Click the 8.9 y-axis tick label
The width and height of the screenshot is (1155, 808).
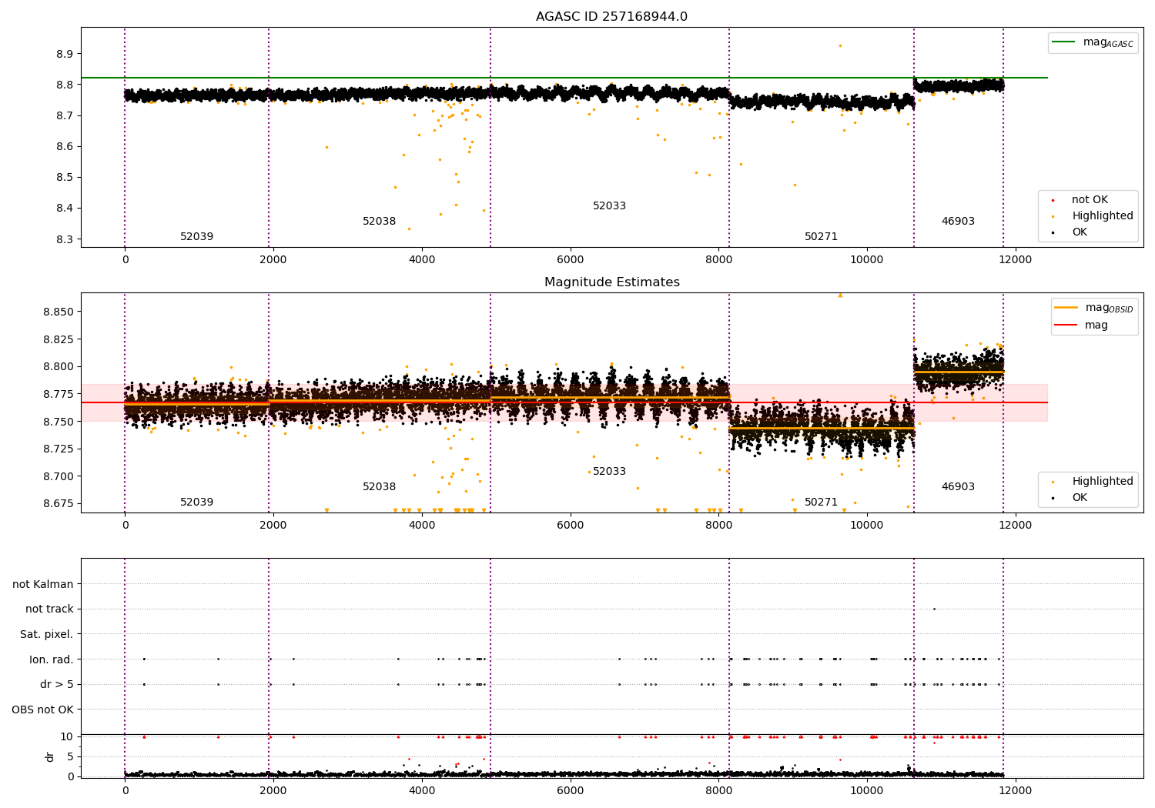[x=65, y=54]
